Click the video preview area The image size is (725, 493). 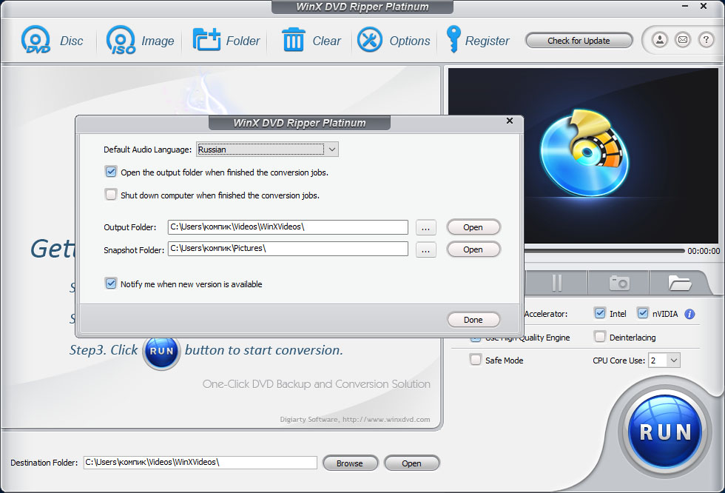[583, 156]
